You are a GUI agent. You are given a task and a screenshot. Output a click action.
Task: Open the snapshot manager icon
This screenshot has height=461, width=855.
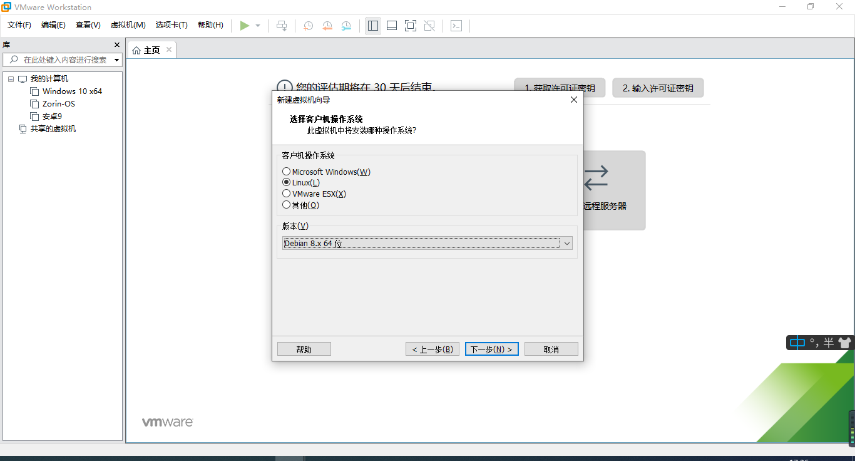(346, 26)
